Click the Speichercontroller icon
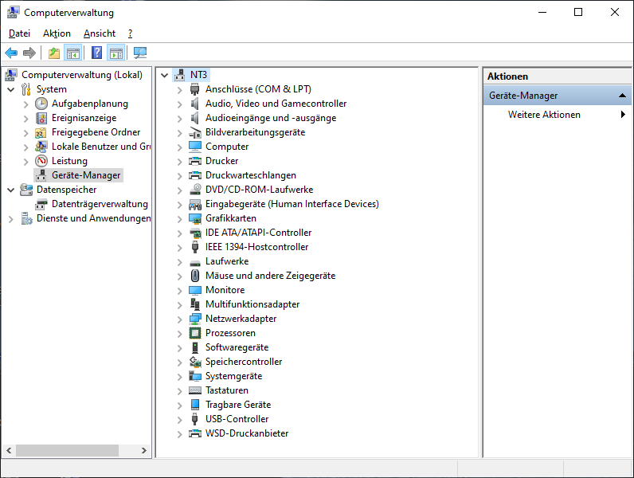Viewport: 634px width, 478px height. [x=195, y=362]
